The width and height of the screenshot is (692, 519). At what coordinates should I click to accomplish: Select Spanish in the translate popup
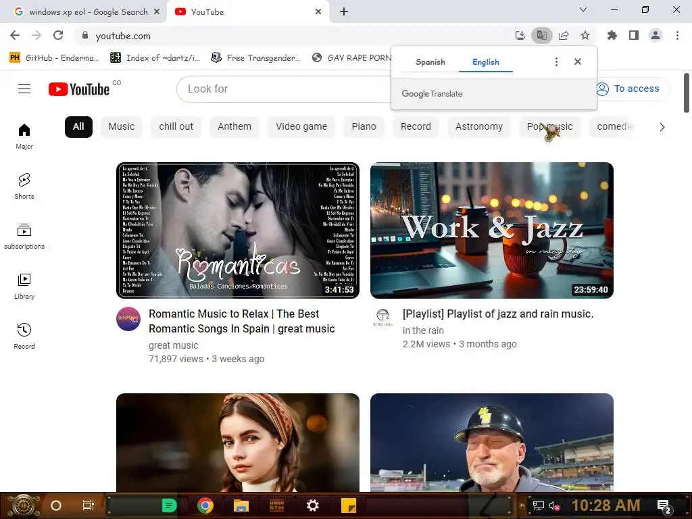point(430,62)
